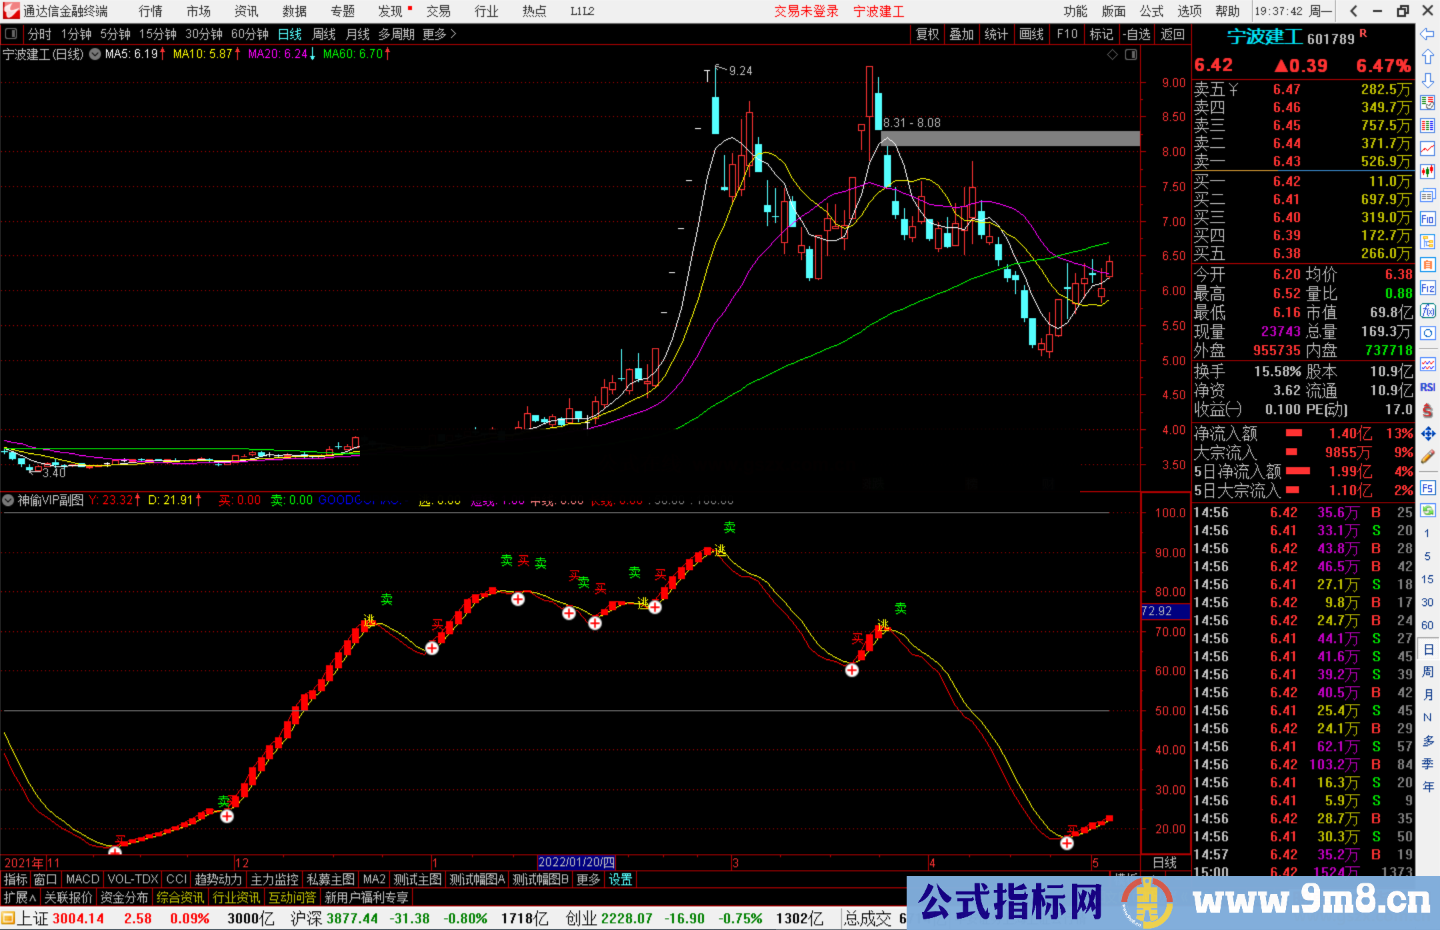Expand the 更多 periods dropdown
1440x930 pixels.
click(x=439, y=34)
